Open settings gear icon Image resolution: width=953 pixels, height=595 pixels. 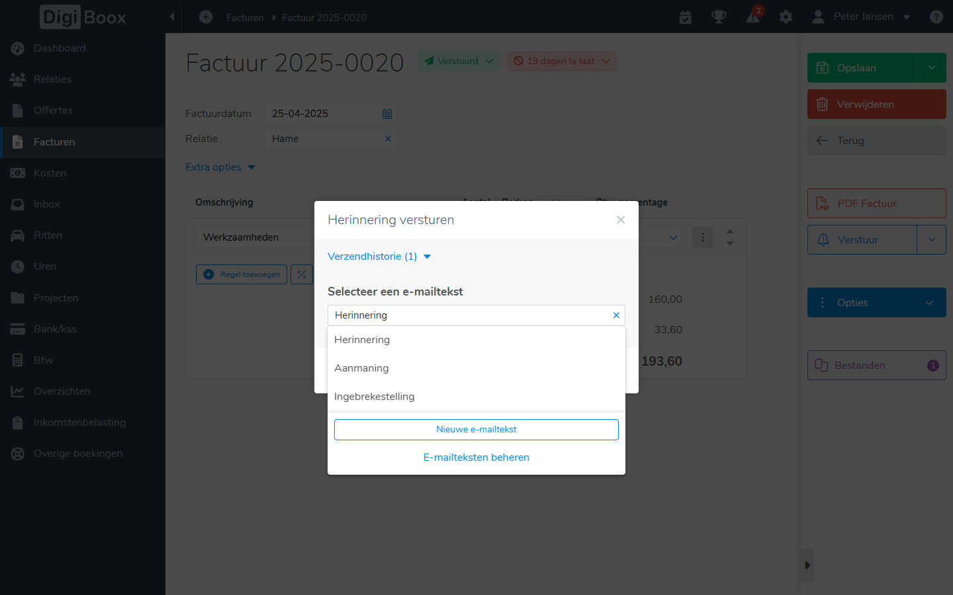[786, 17]
